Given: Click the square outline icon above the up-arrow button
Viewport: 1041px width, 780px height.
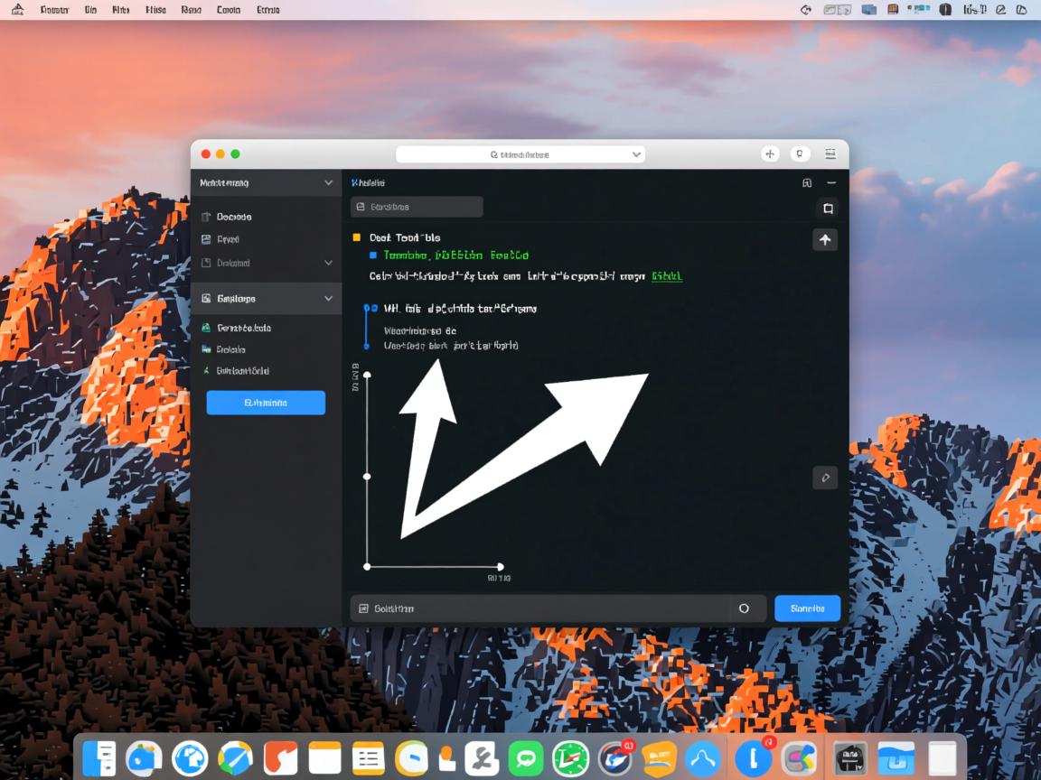Looking at the screenshot, I should (827, 209).
